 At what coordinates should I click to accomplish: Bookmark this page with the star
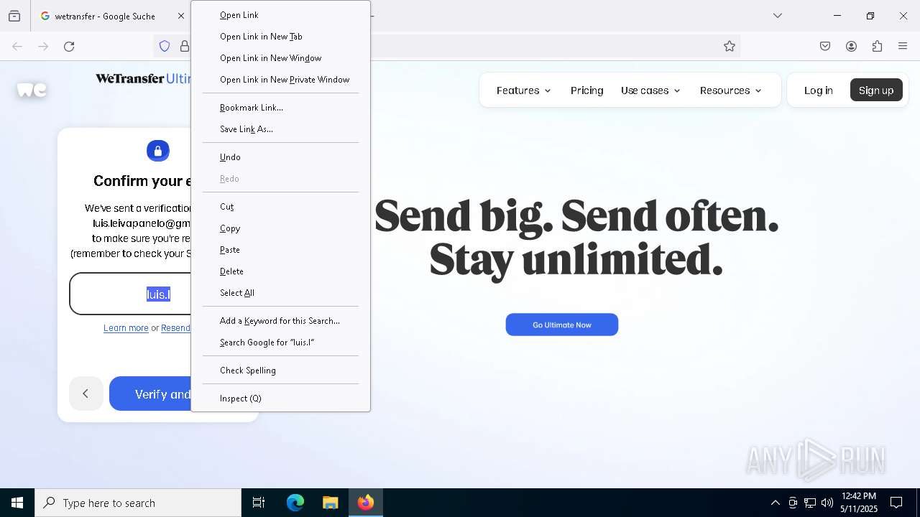730,46
